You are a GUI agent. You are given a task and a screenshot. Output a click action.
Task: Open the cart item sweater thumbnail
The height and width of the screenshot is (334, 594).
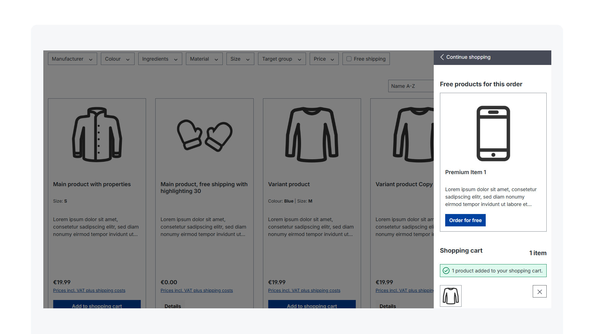pos(451,296)
